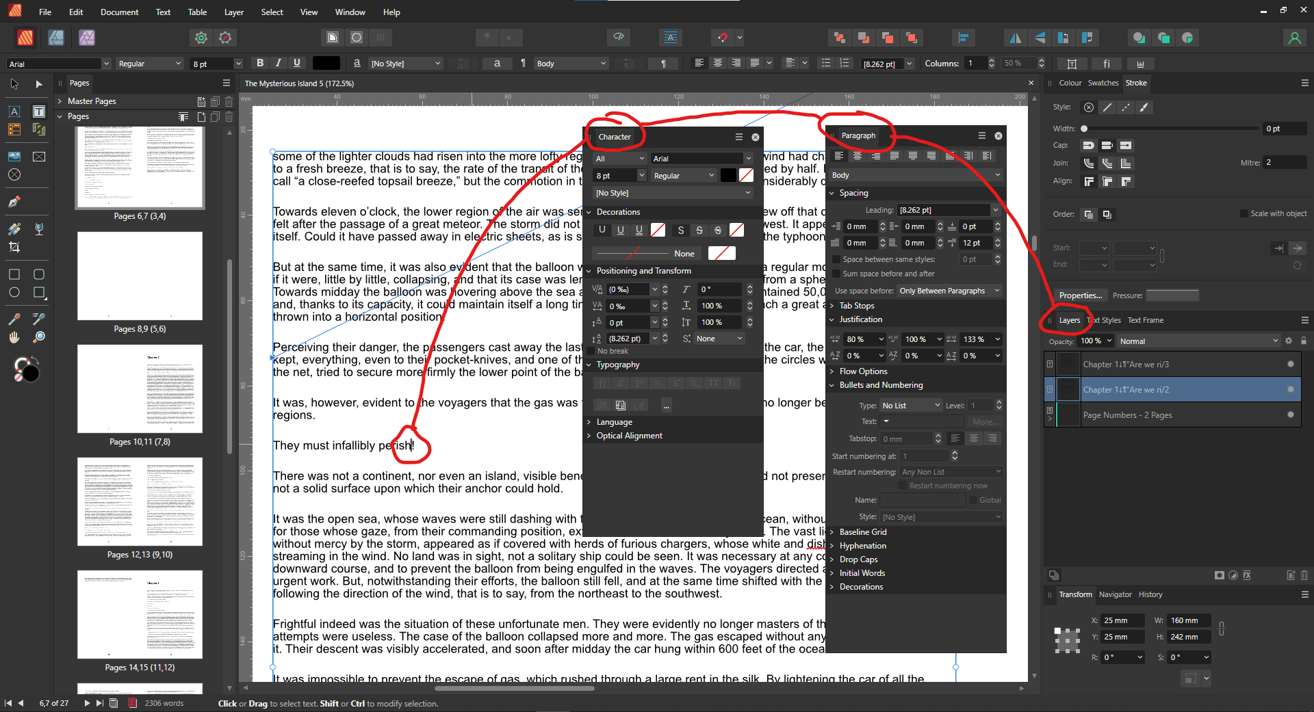Check Sum space before and after
The height and width of the screenshot is (712, 1314).
(836, 274)
